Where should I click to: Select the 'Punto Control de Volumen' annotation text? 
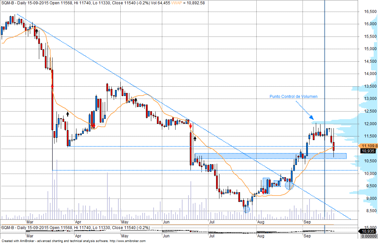click(293, 97)
